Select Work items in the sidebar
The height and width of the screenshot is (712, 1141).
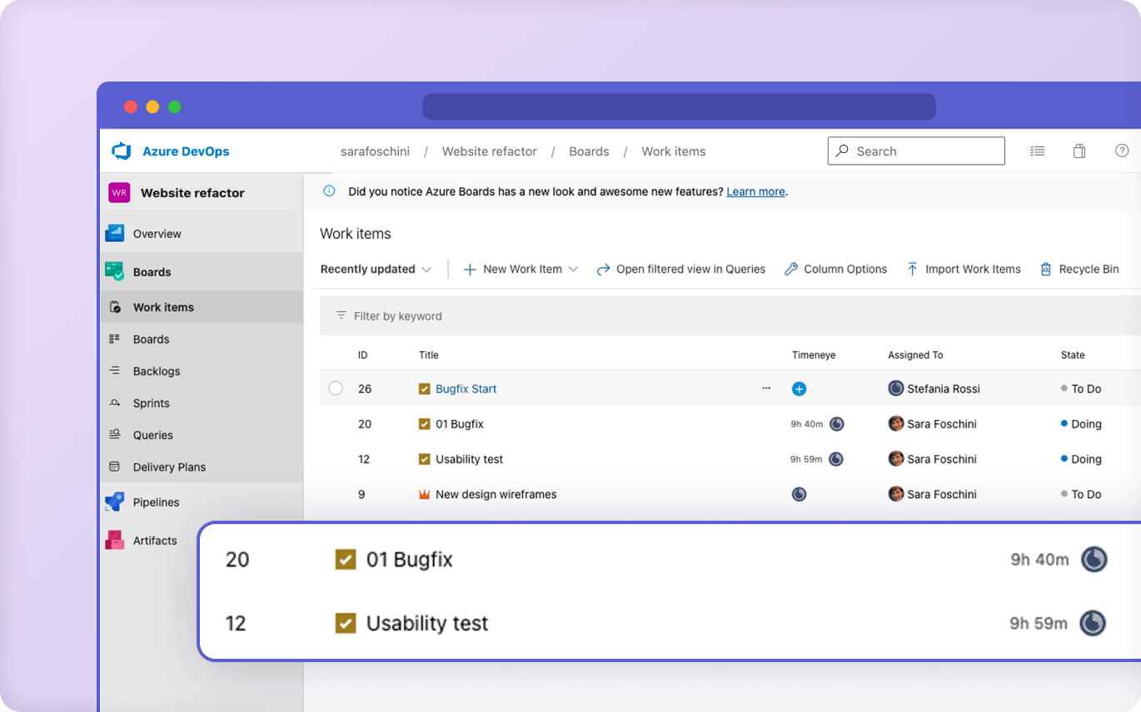163,307
